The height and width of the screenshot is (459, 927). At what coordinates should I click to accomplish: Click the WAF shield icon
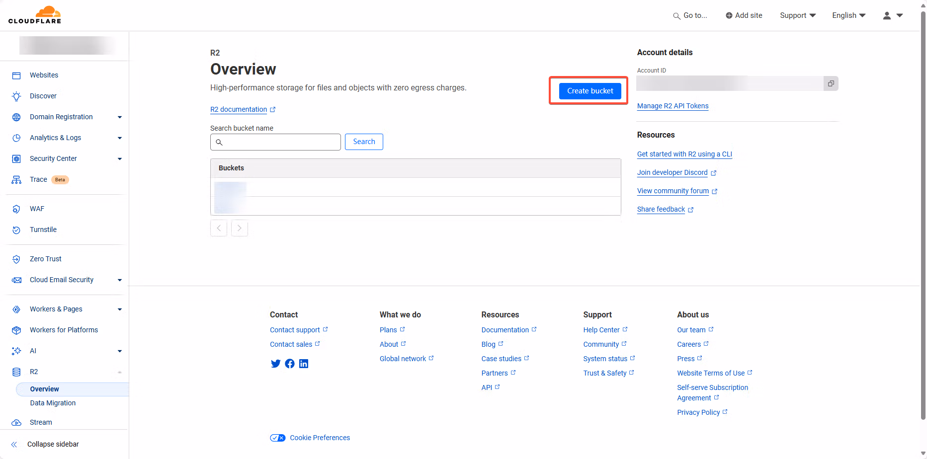coord(16,209)
